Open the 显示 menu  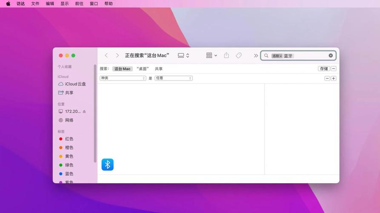[x=64, y=4]
